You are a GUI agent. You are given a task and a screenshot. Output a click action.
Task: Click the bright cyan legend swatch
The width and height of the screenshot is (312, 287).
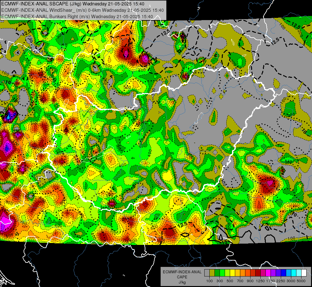point(294,273)
